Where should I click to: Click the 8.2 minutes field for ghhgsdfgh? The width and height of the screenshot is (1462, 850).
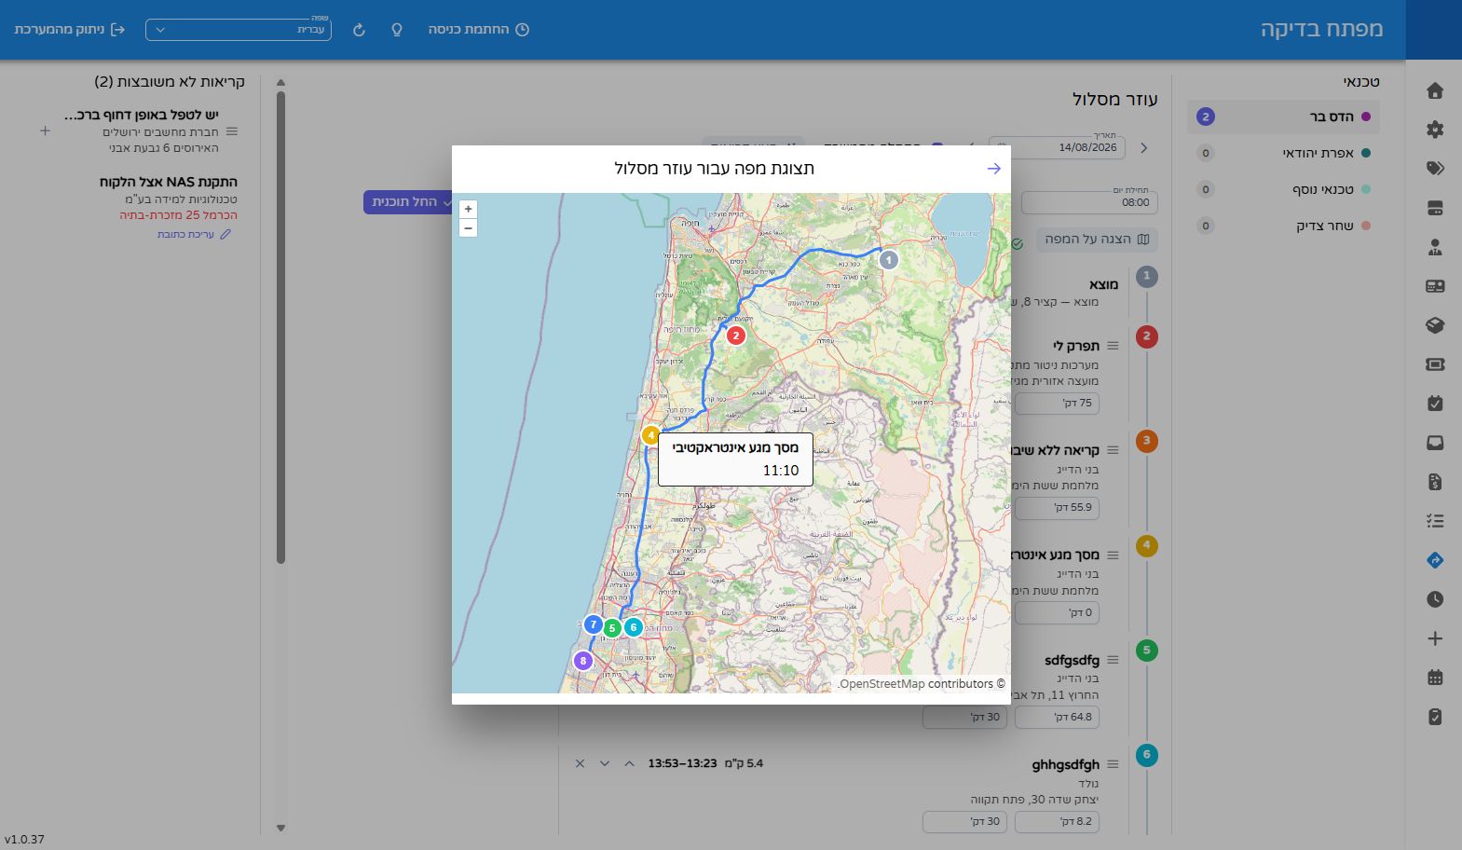[x=1057, y=822]
